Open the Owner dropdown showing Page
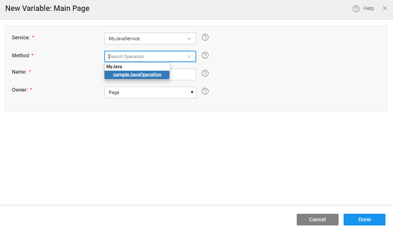Image resolution: width=393 pixels, height=233 pixels. click(x=150, y=92)
